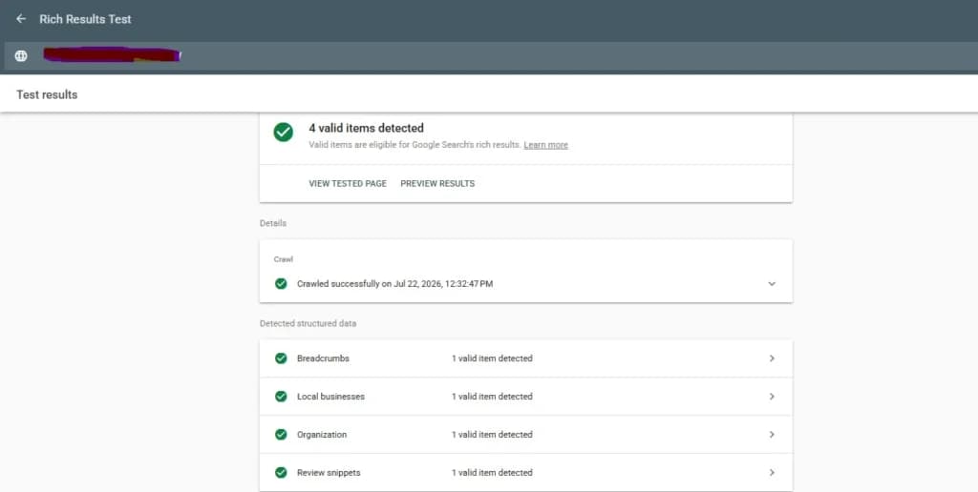Click the 4 valid items detected heading
The image size is (978, 492).
[x=366, y=129]
